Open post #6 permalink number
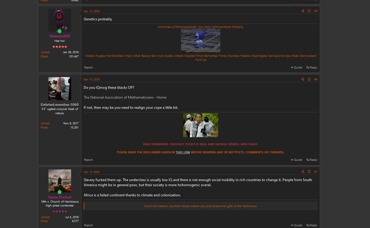This screenshot has height=228, width=370. click(x=316, y=79)
